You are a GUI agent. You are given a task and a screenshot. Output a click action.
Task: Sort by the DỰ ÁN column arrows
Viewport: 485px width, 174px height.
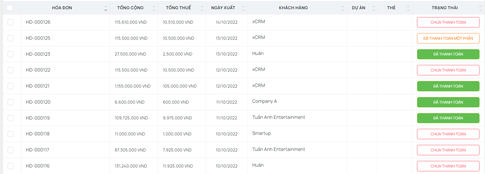(x=374, y=8)
